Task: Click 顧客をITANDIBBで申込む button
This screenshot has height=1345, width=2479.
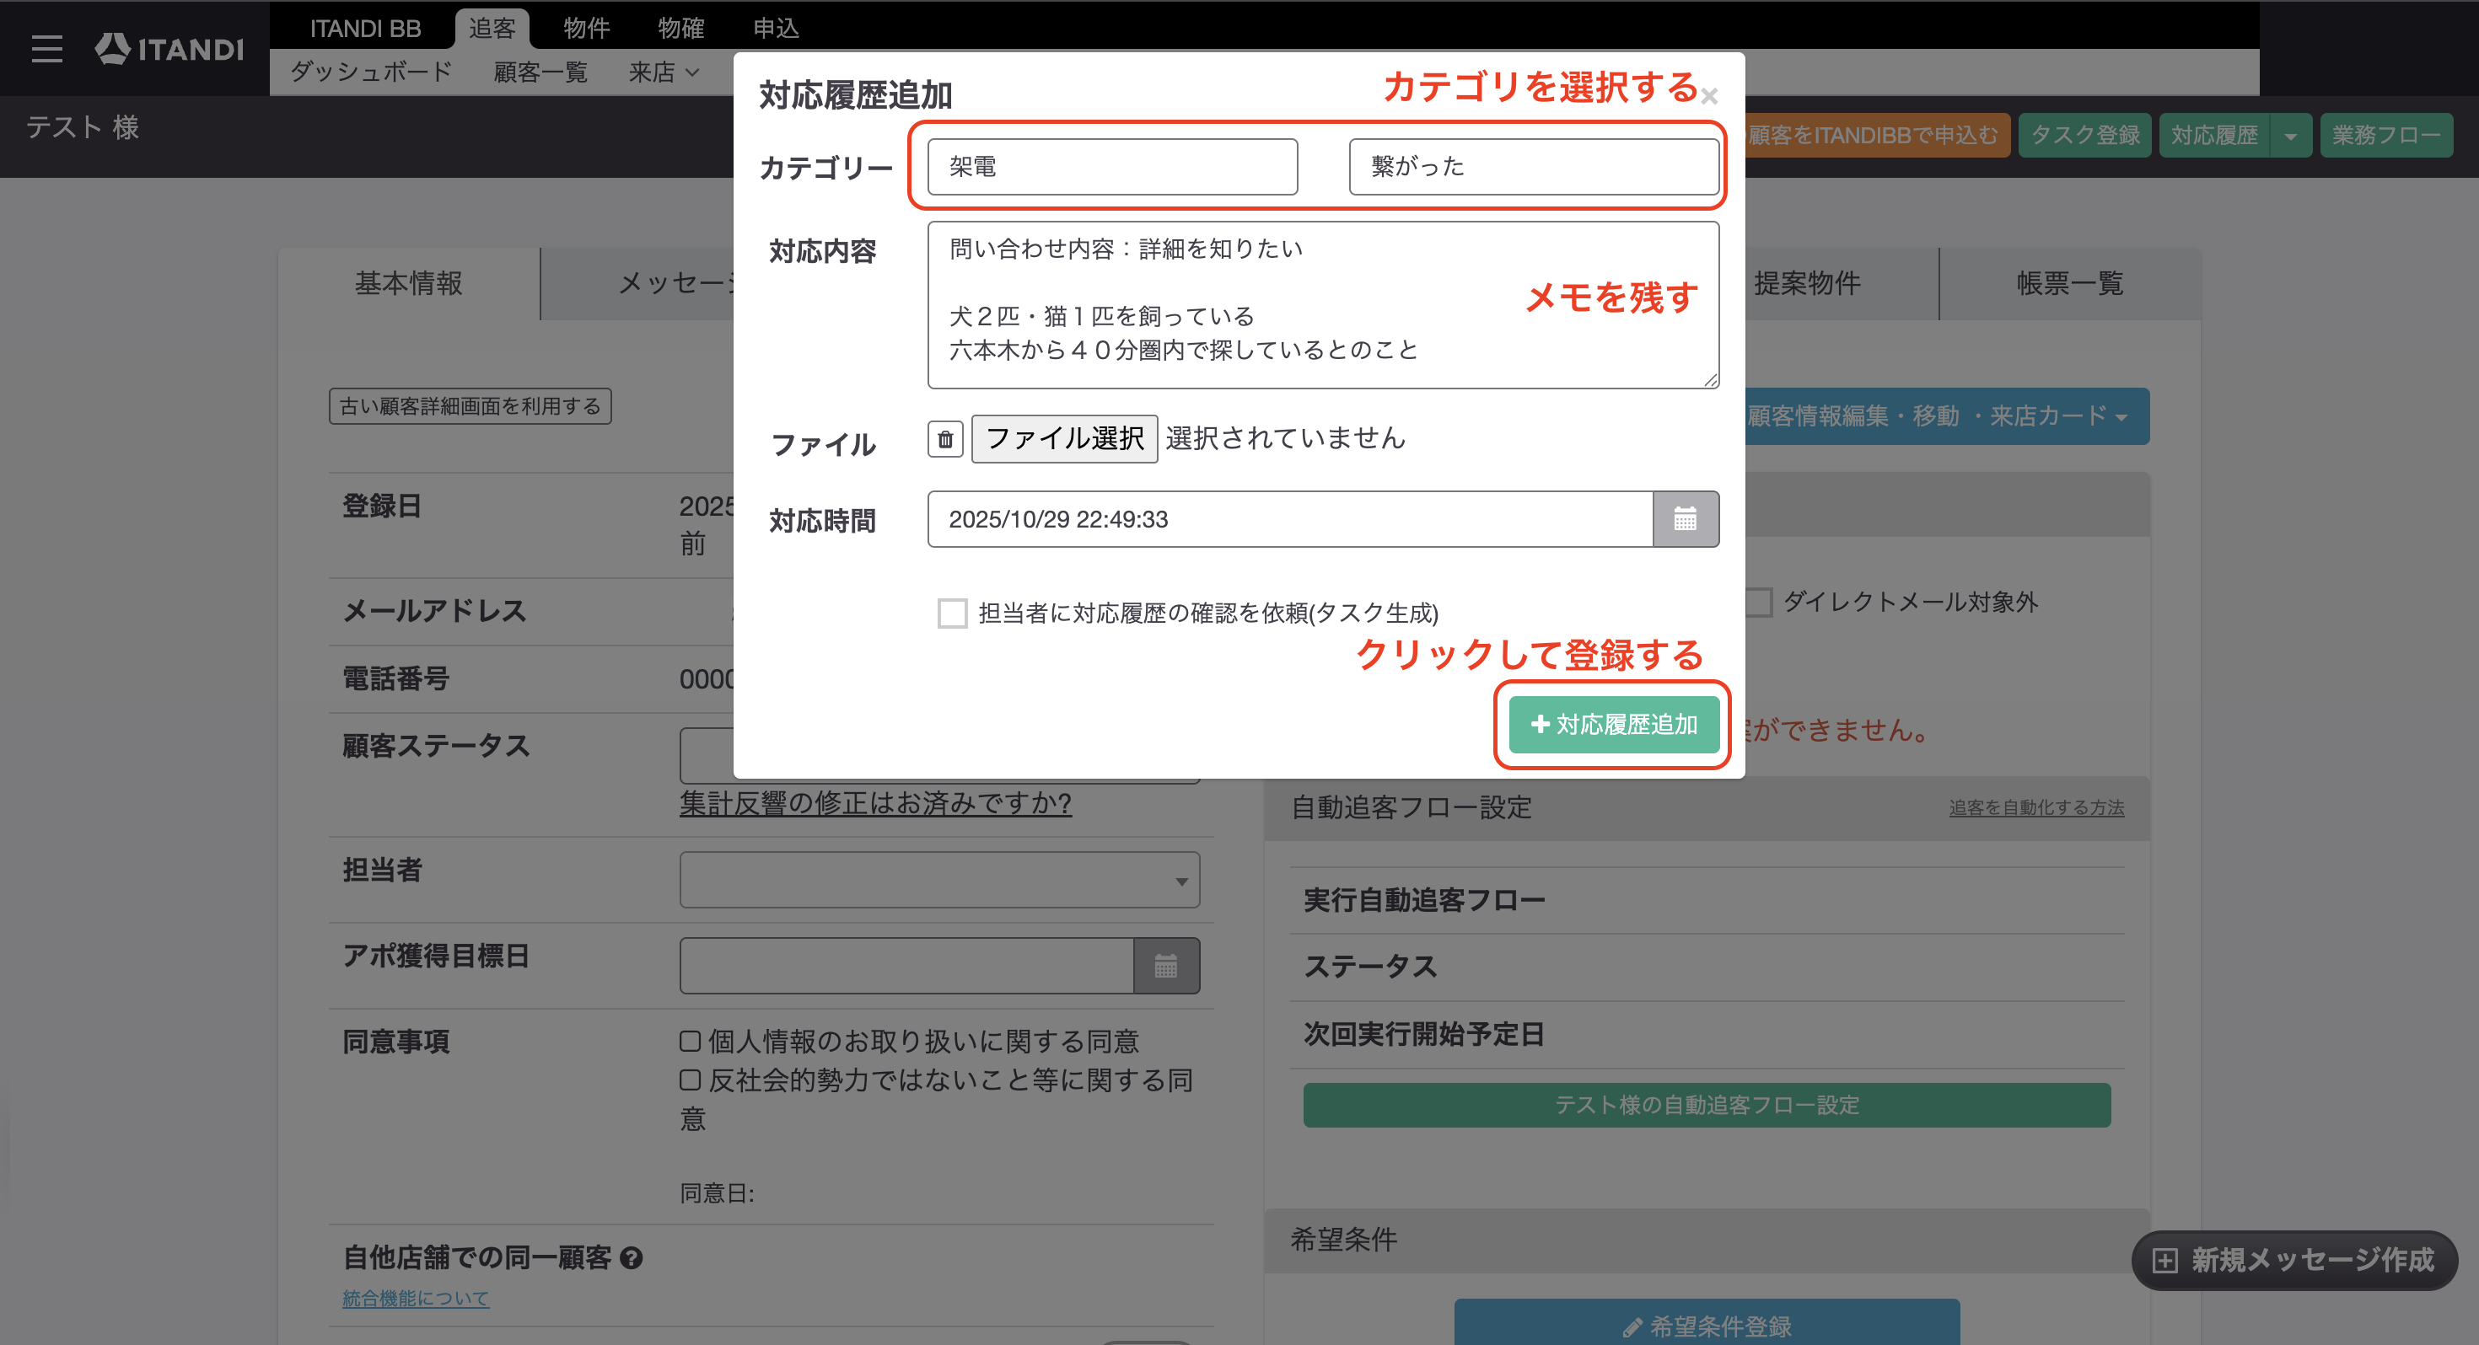Action: tap(1877, 136)
